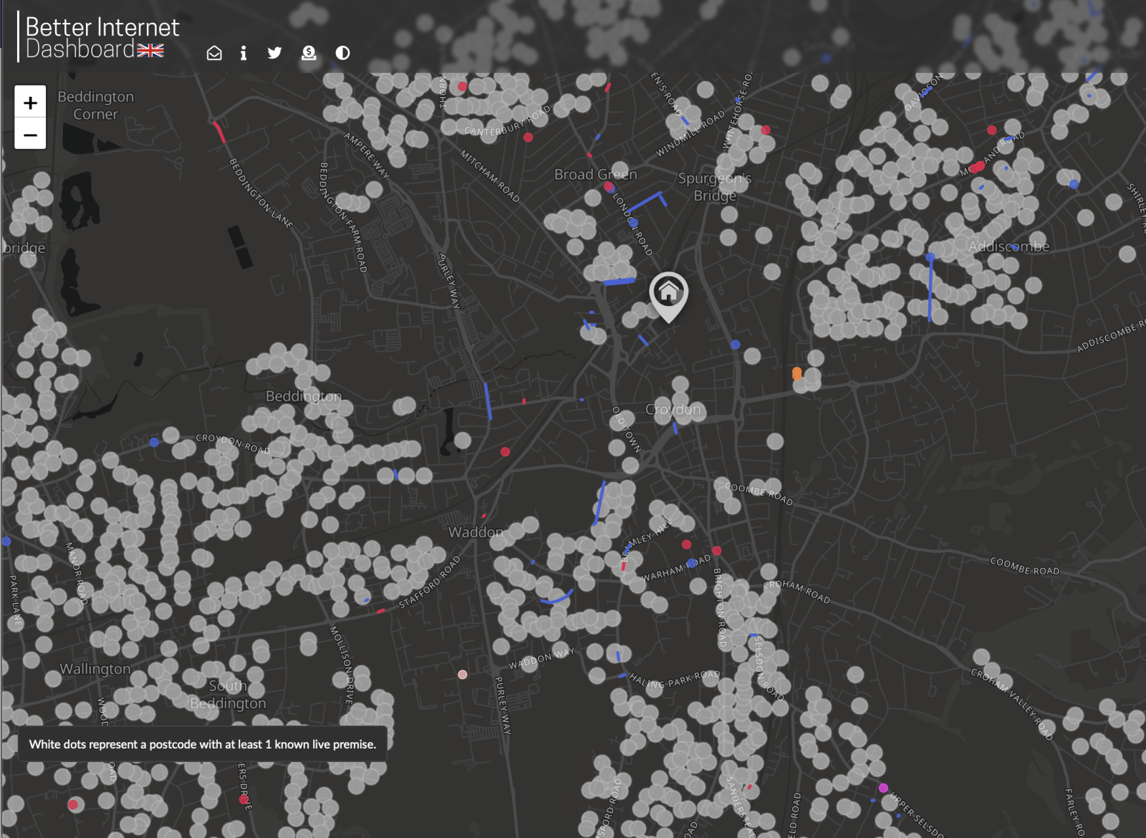Click the Better Internet Dashboard title
1146x838 pixels.
[x=102, y=37]
